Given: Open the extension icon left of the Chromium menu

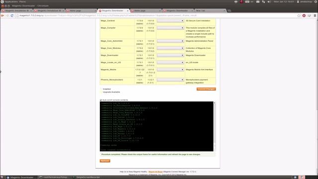Looking at the screenshot, I should coord(309,15).
